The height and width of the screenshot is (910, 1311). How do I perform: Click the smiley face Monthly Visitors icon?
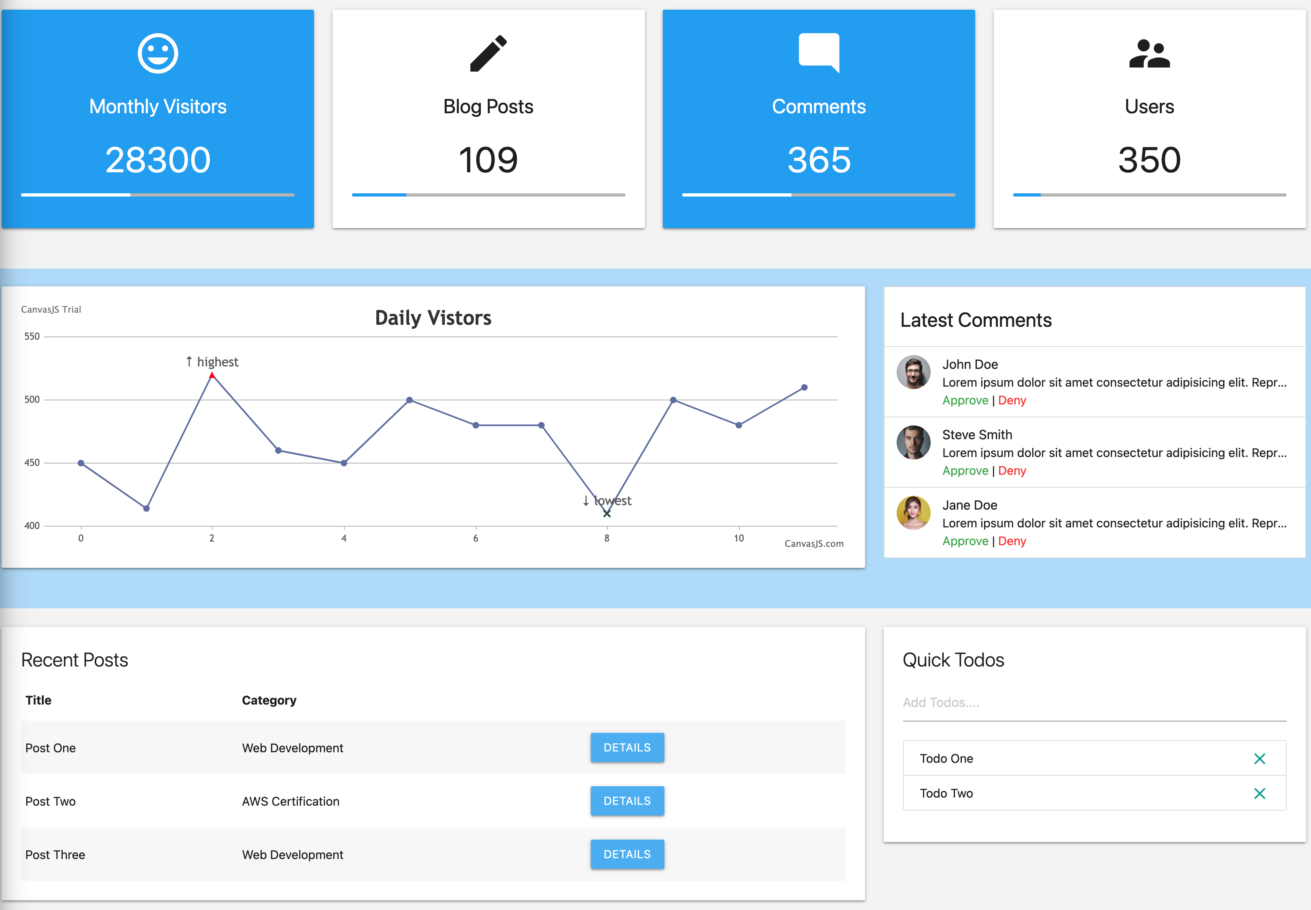tap(157, 54)
